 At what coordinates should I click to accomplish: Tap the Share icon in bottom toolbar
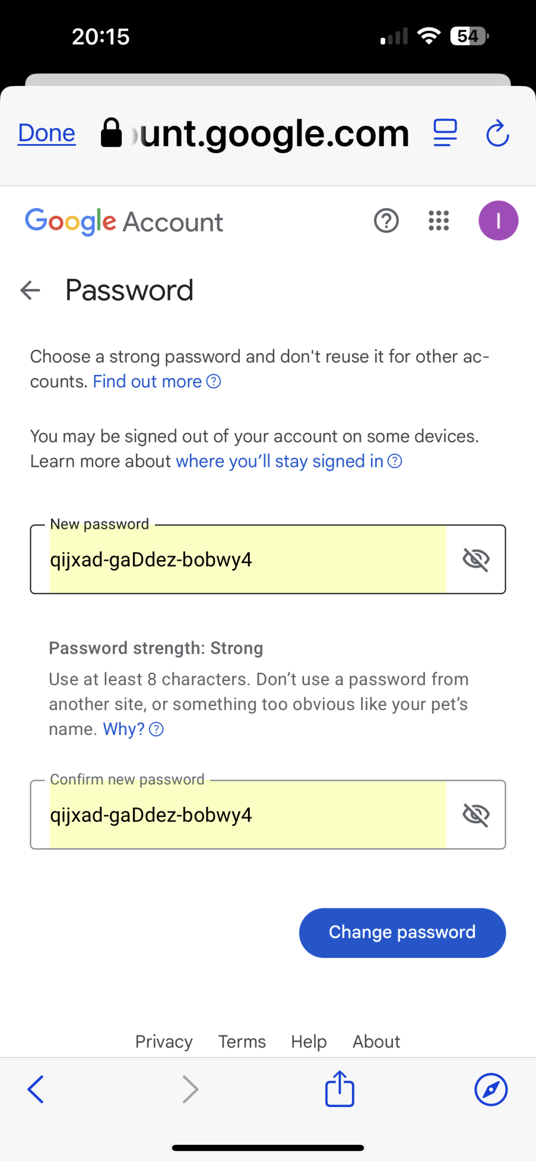pyautogui.click(x=340, y=1089)
